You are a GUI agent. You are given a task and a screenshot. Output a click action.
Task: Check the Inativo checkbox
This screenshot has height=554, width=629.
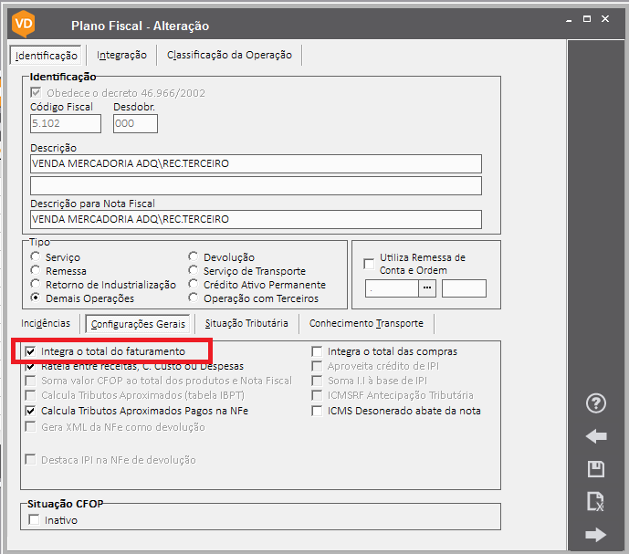point(34,520)
